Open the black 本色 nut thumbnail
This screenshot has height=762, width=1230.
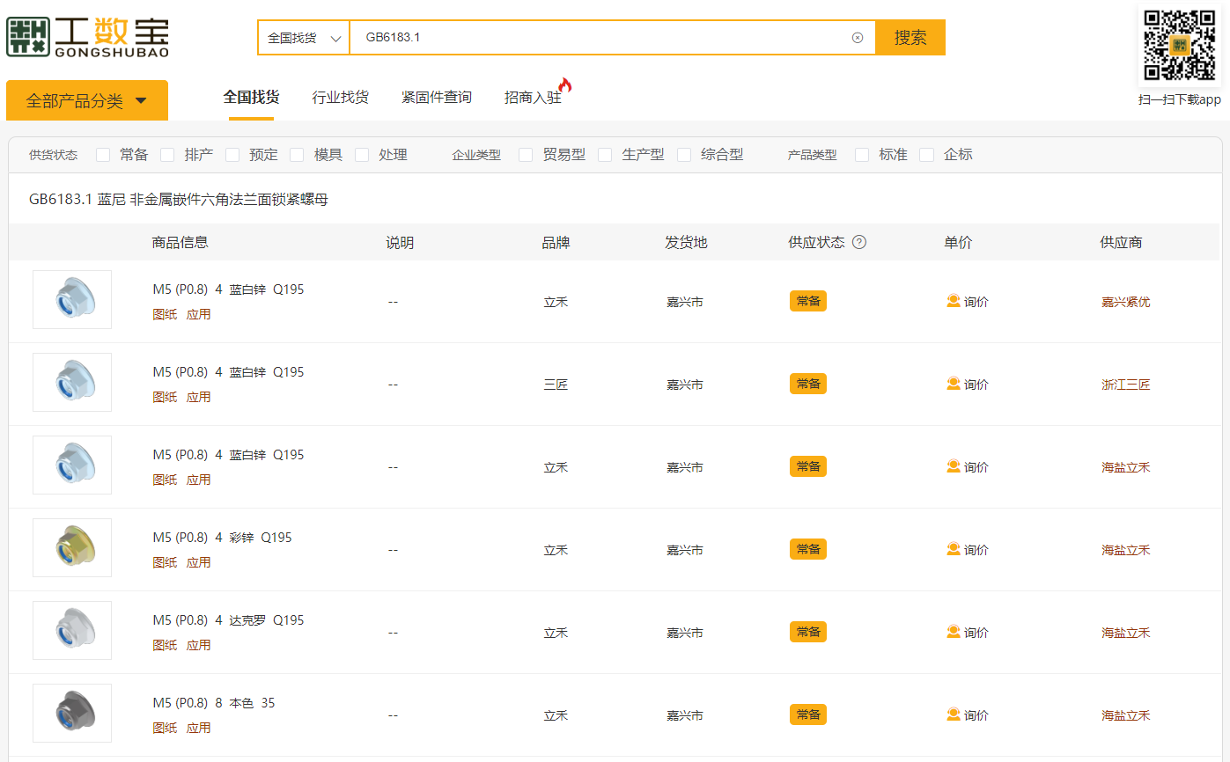pyautogui.click(x=72, y=713)
